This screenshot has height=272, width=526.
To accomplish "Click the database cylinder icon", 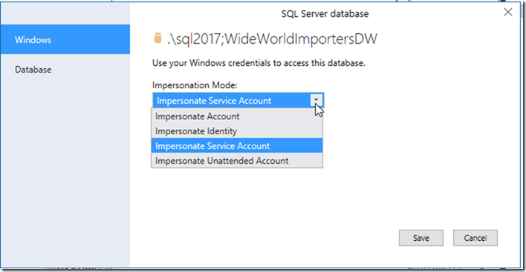I will (158, 38).
